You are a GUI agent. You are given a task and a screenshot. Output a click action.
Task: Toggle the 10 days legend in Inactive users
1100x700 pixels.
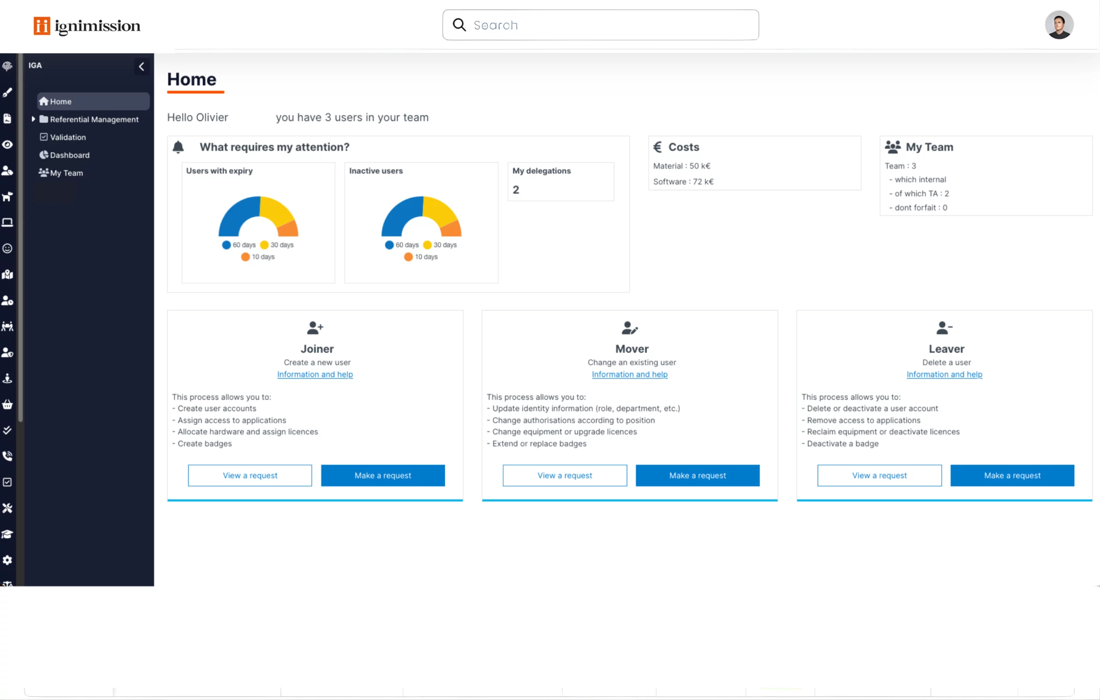tap(421, 257)
